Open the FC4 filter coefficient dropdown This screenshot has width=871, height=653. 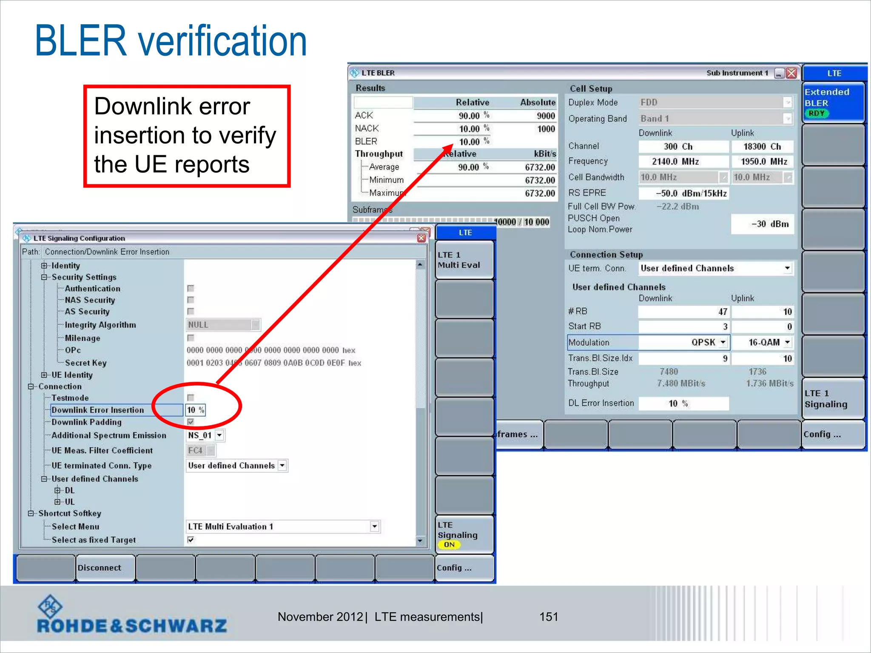tap(211, 450)
